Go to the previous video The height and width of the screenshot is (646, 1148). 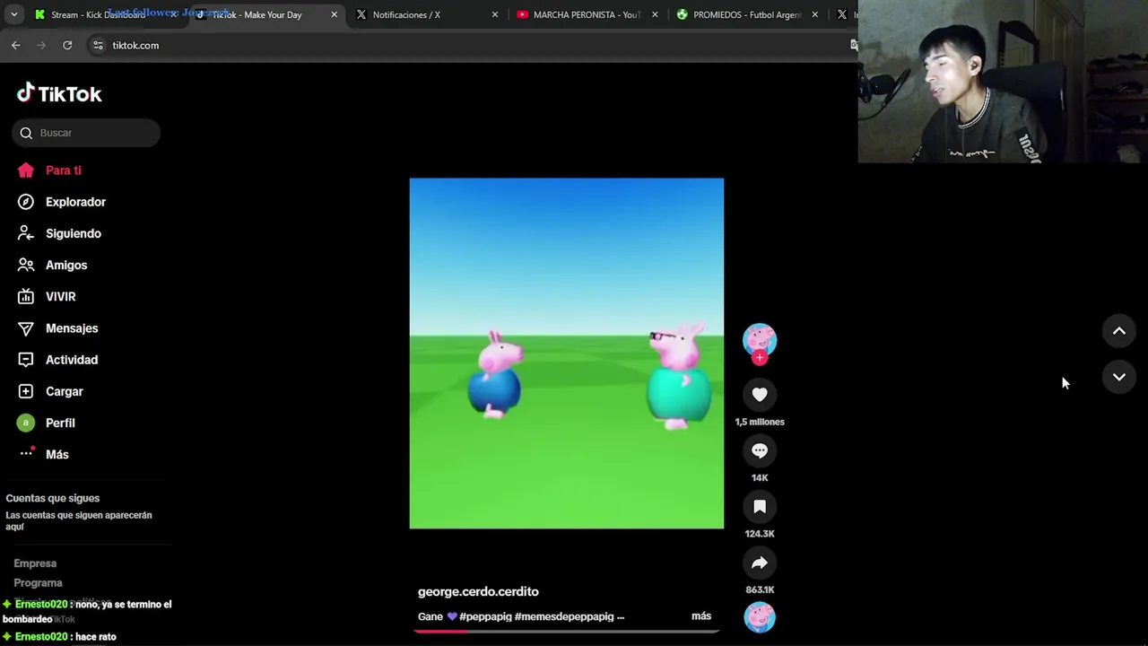1119,331
